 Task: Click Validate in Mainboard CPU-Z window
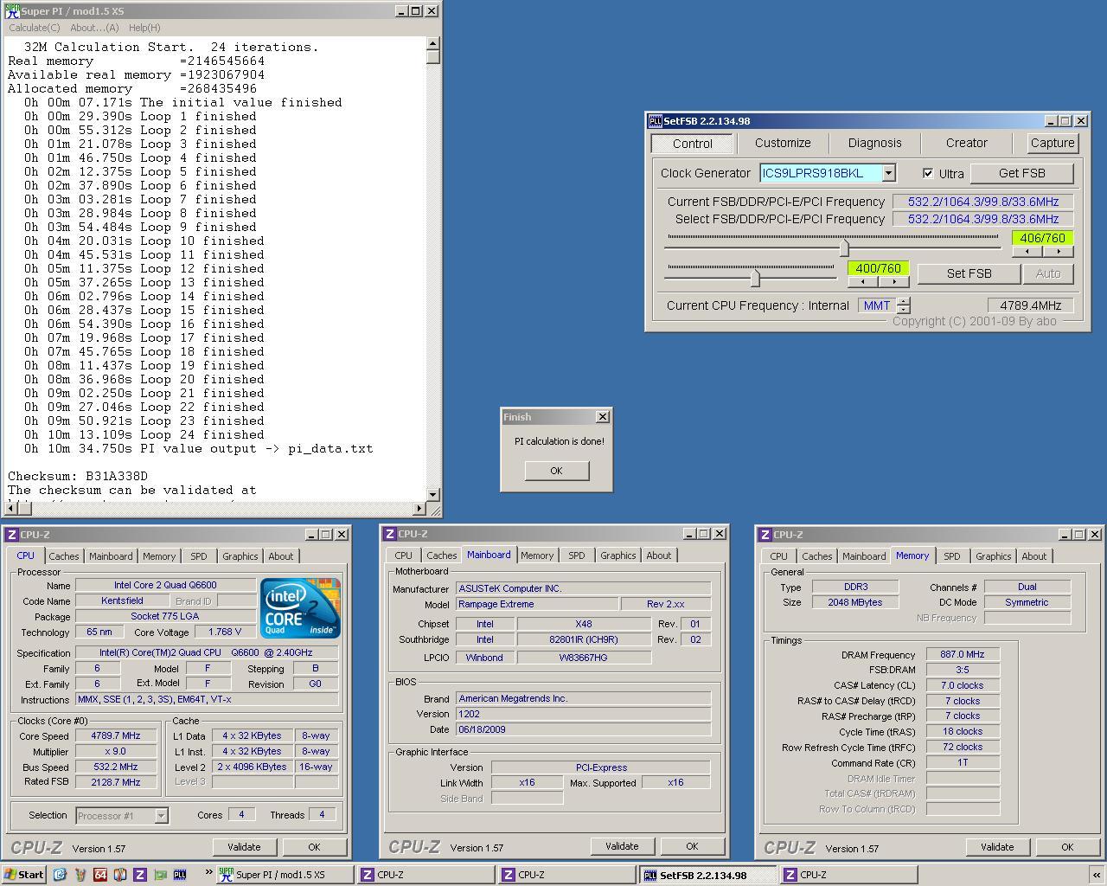622,846
